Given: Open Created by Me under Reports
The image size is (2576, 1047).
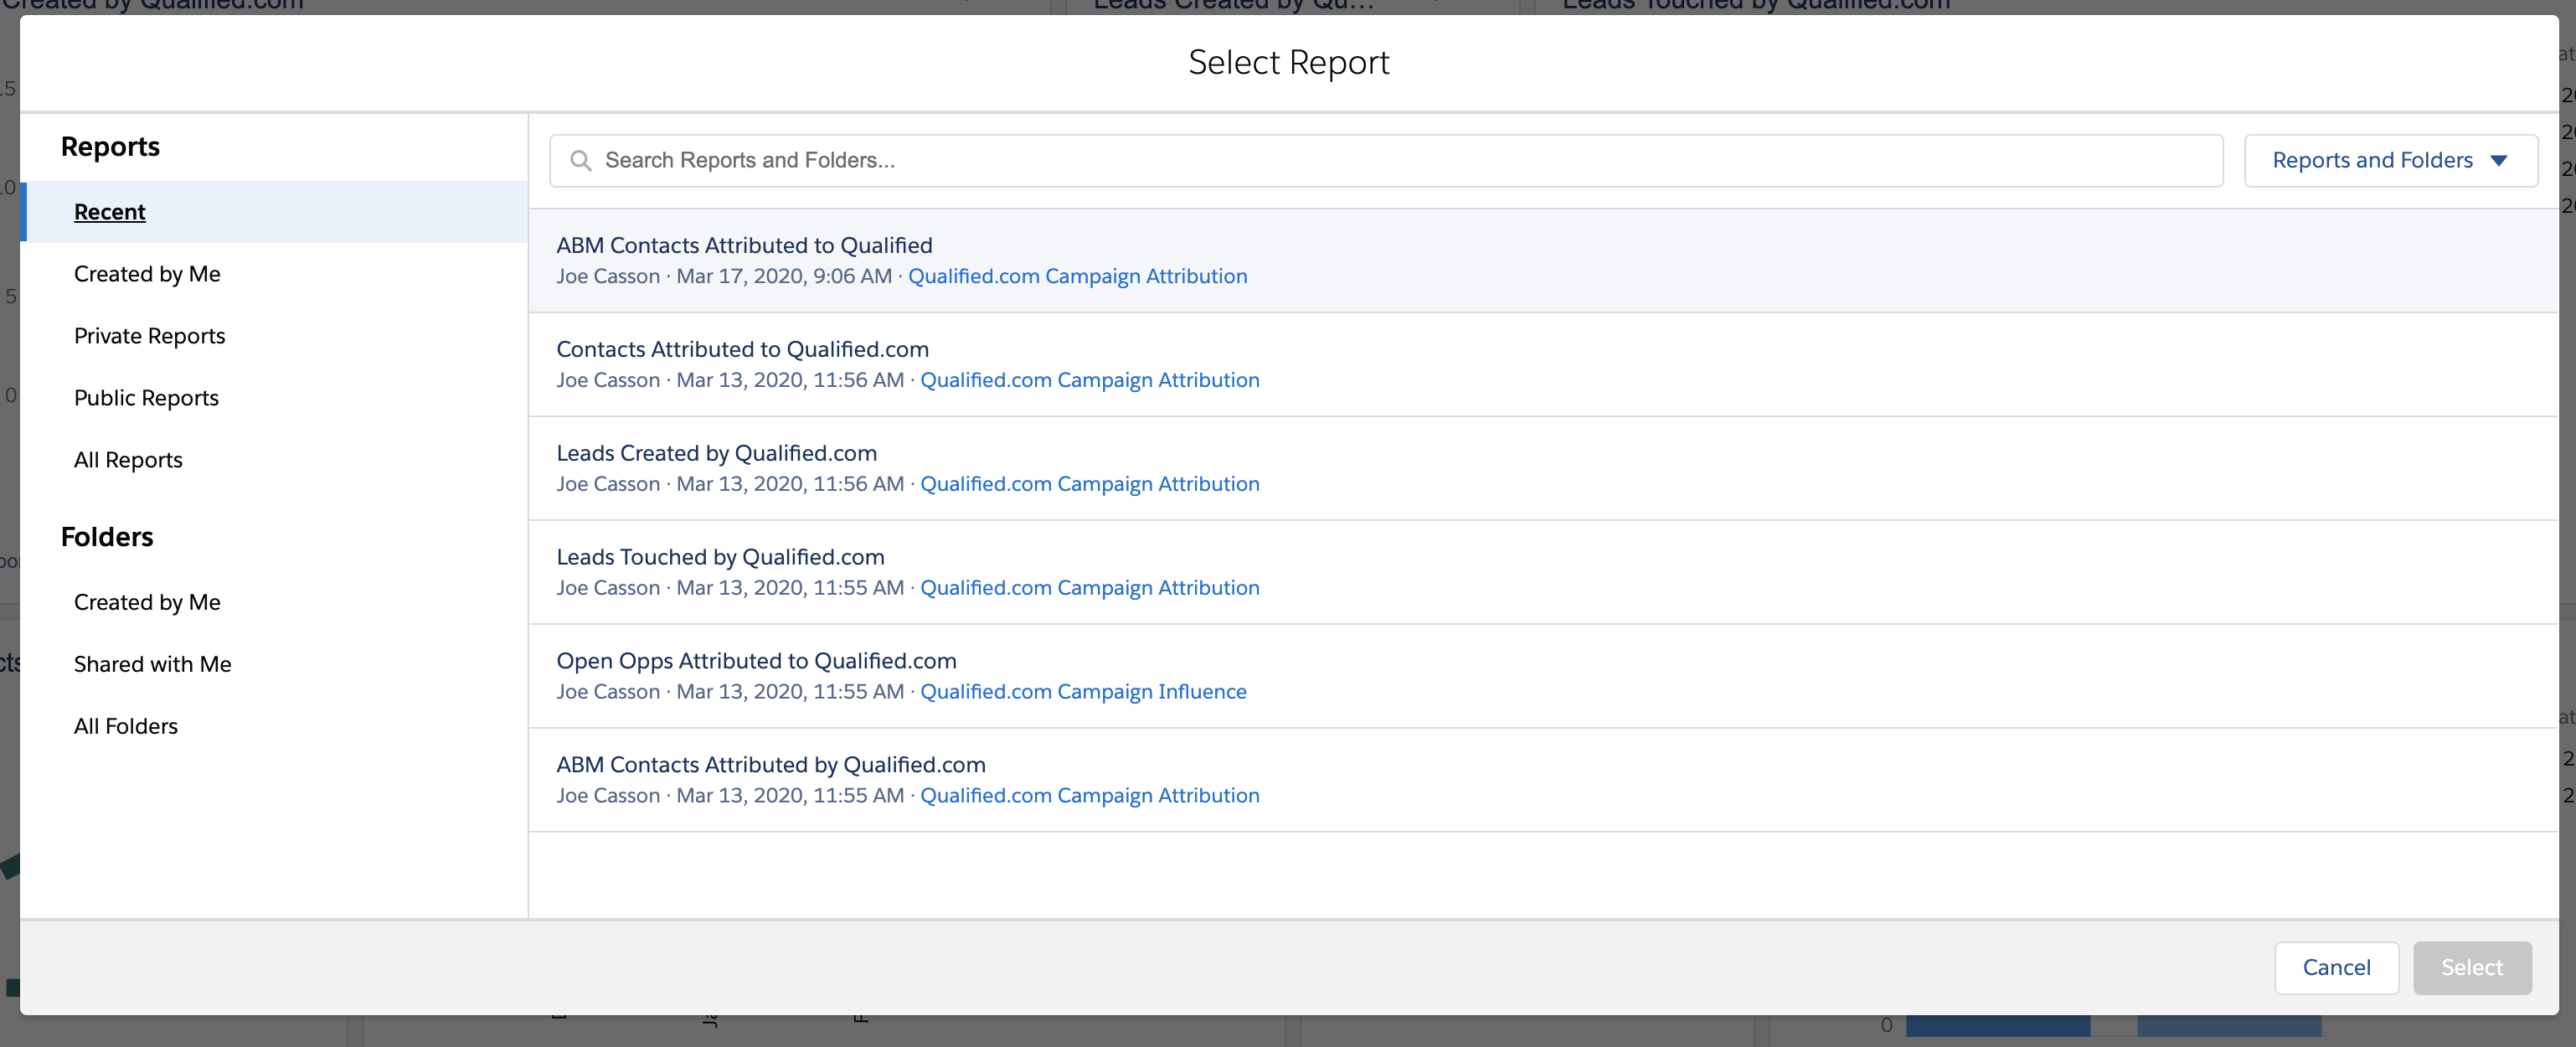Looking at the screenshot, I should [x=147, y=274].
